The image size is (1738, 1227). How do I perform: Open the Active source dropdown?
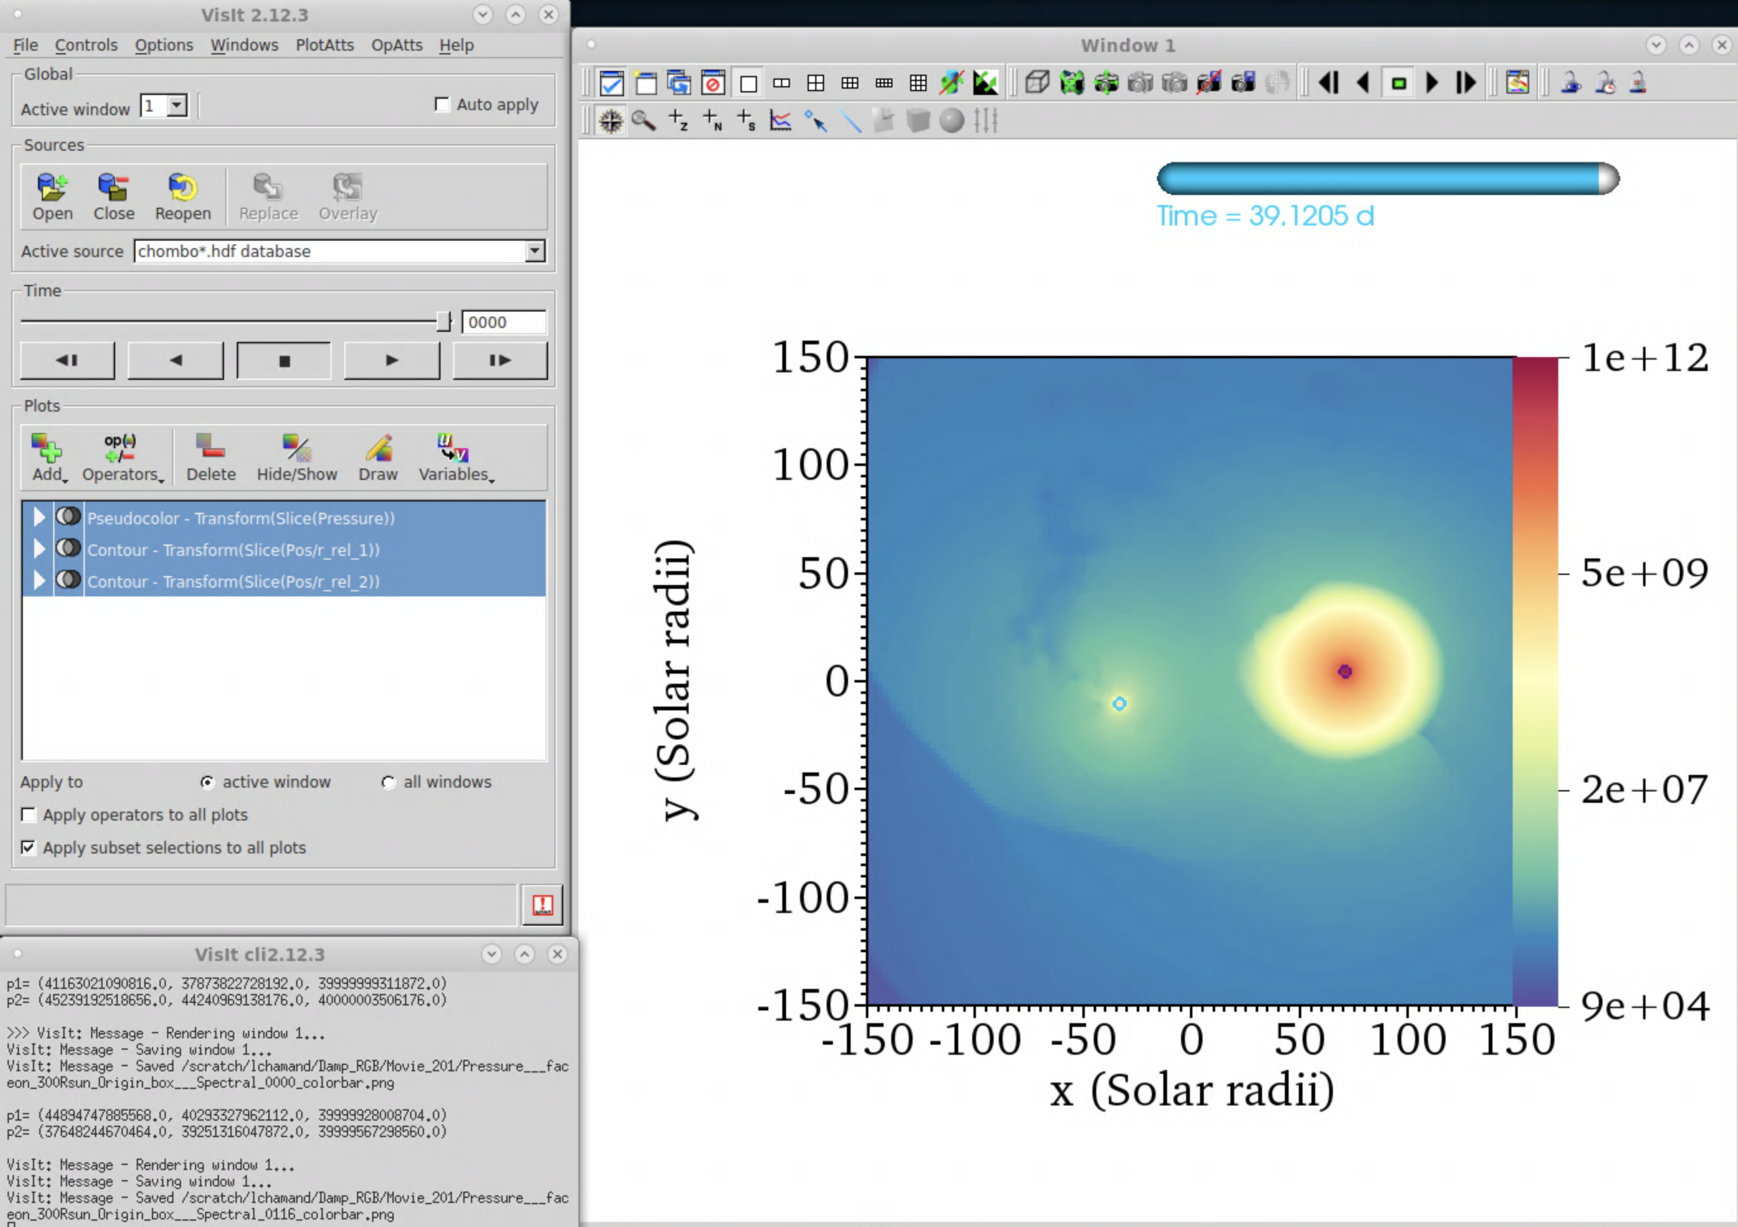(x=534, y=251)
